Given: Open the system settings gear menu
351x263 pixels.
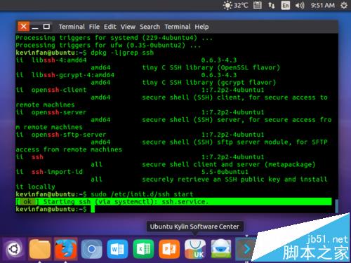Looking at the screenshot, I should (x=344, y=5).
